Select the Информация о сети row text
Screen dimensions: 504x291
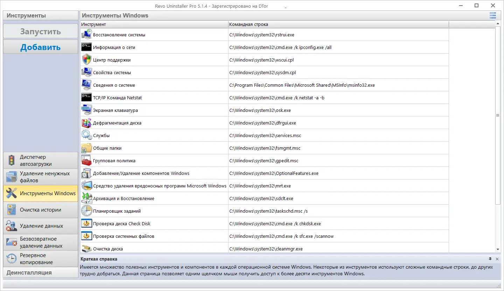[x=114, y=48]
